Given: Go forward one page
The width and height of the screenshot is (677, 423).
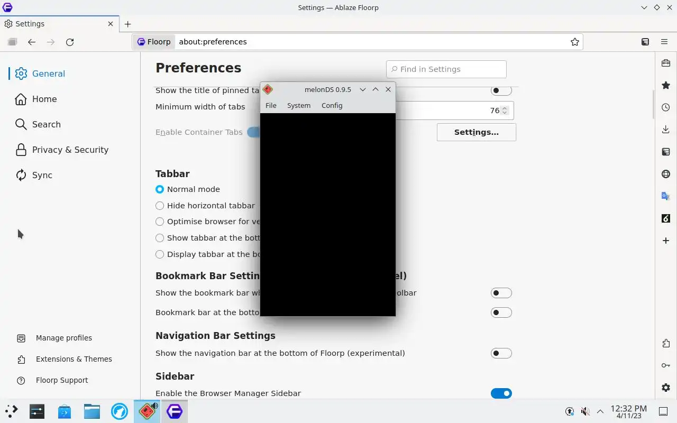Looking at the screenshot, I should [51, 42].
